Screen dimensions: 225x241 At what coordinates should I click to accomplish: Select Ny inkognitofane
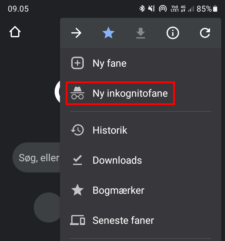click(x=130, y=93)
